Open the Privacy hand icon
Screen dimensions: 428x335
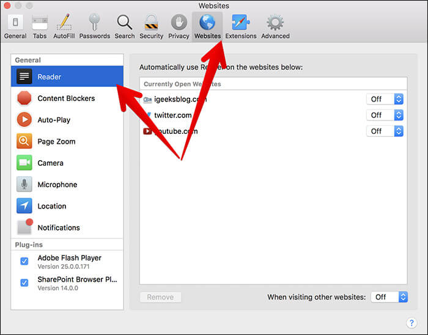pyautogui.click(x=179, y=22)
